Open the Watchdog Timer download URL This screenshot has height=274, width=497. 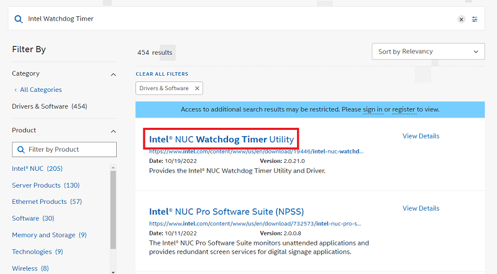coord(256,152)
